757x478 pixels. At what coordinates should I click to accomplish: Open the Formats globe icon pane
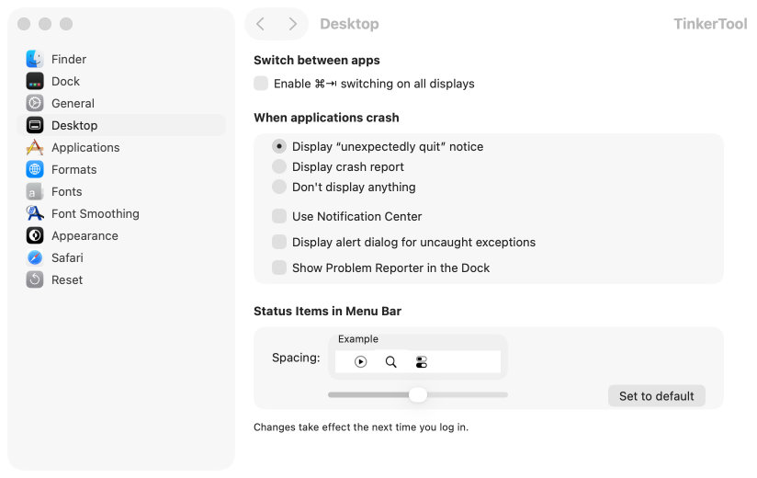35,169
